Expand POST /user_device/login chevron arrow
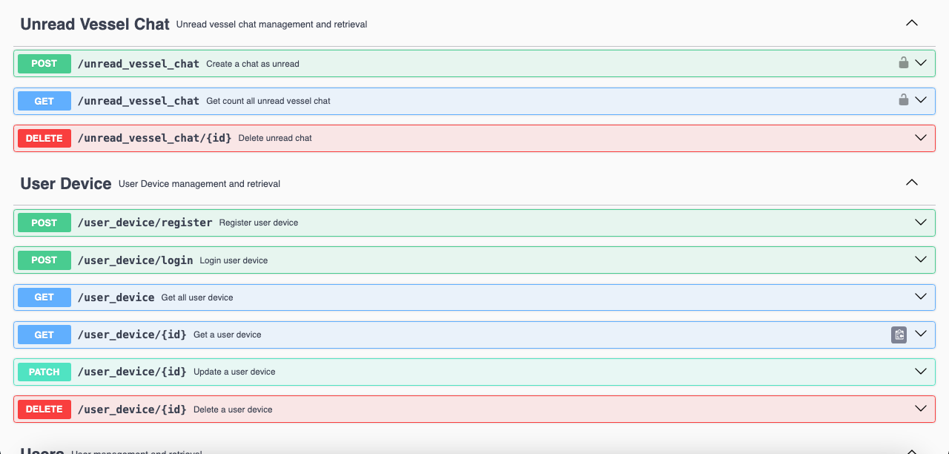Screen dimensions: 949x454 (921, 260)
